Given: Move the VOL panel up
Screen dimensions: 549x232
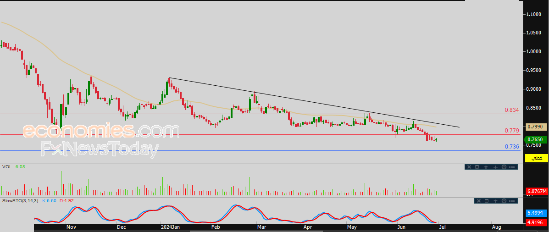Looking at the screenshot, I should [x=486, y=167].
